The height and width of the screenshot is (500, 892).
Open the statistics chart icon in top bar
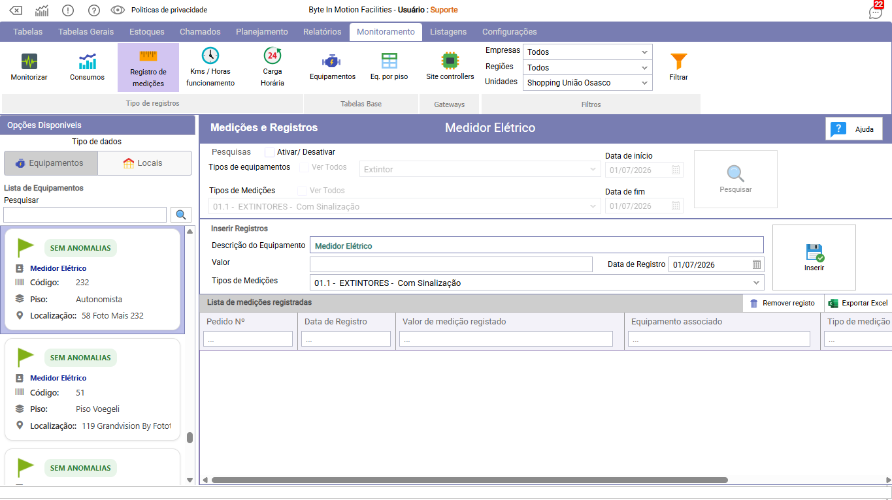41,10
